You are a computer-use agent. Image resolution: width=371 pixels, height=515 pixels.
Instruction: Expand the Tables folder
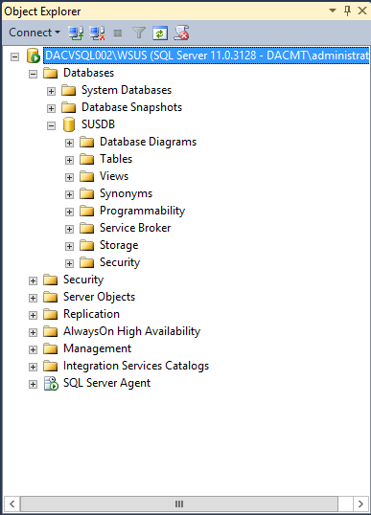coord(69,160)
